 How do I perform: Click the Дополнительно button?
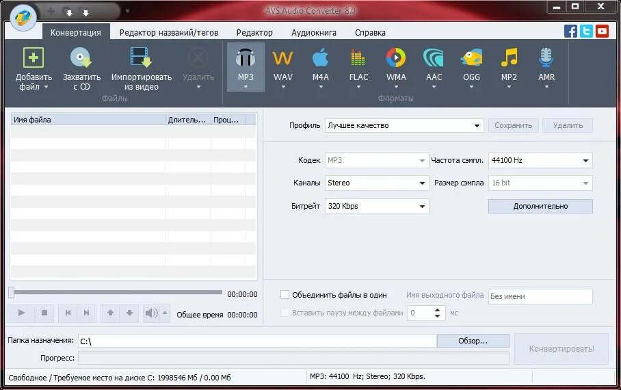click(540, 206)
